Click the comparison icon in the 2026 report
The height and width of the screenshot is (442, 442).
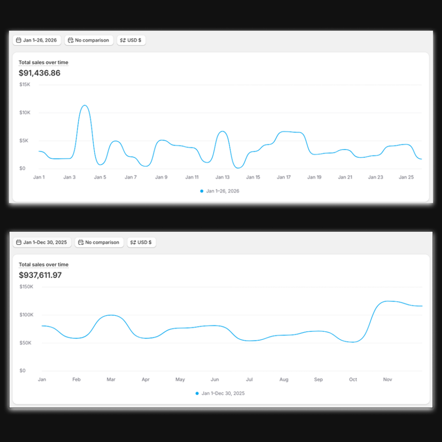[71, 41]
